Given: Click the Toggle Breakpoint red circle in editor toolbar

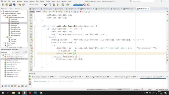Looking at the screenshot, I should [x=81, y=12].
